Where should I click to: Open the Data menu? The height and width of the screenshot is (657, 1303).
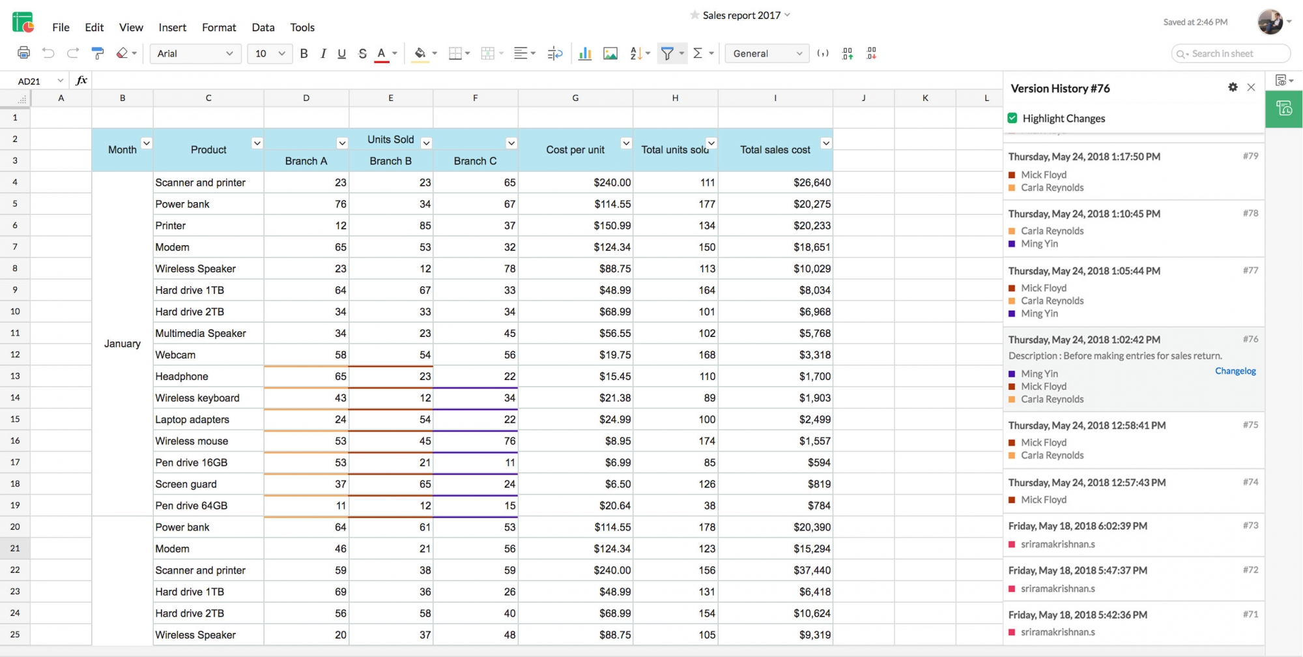(x=263, y=27)
